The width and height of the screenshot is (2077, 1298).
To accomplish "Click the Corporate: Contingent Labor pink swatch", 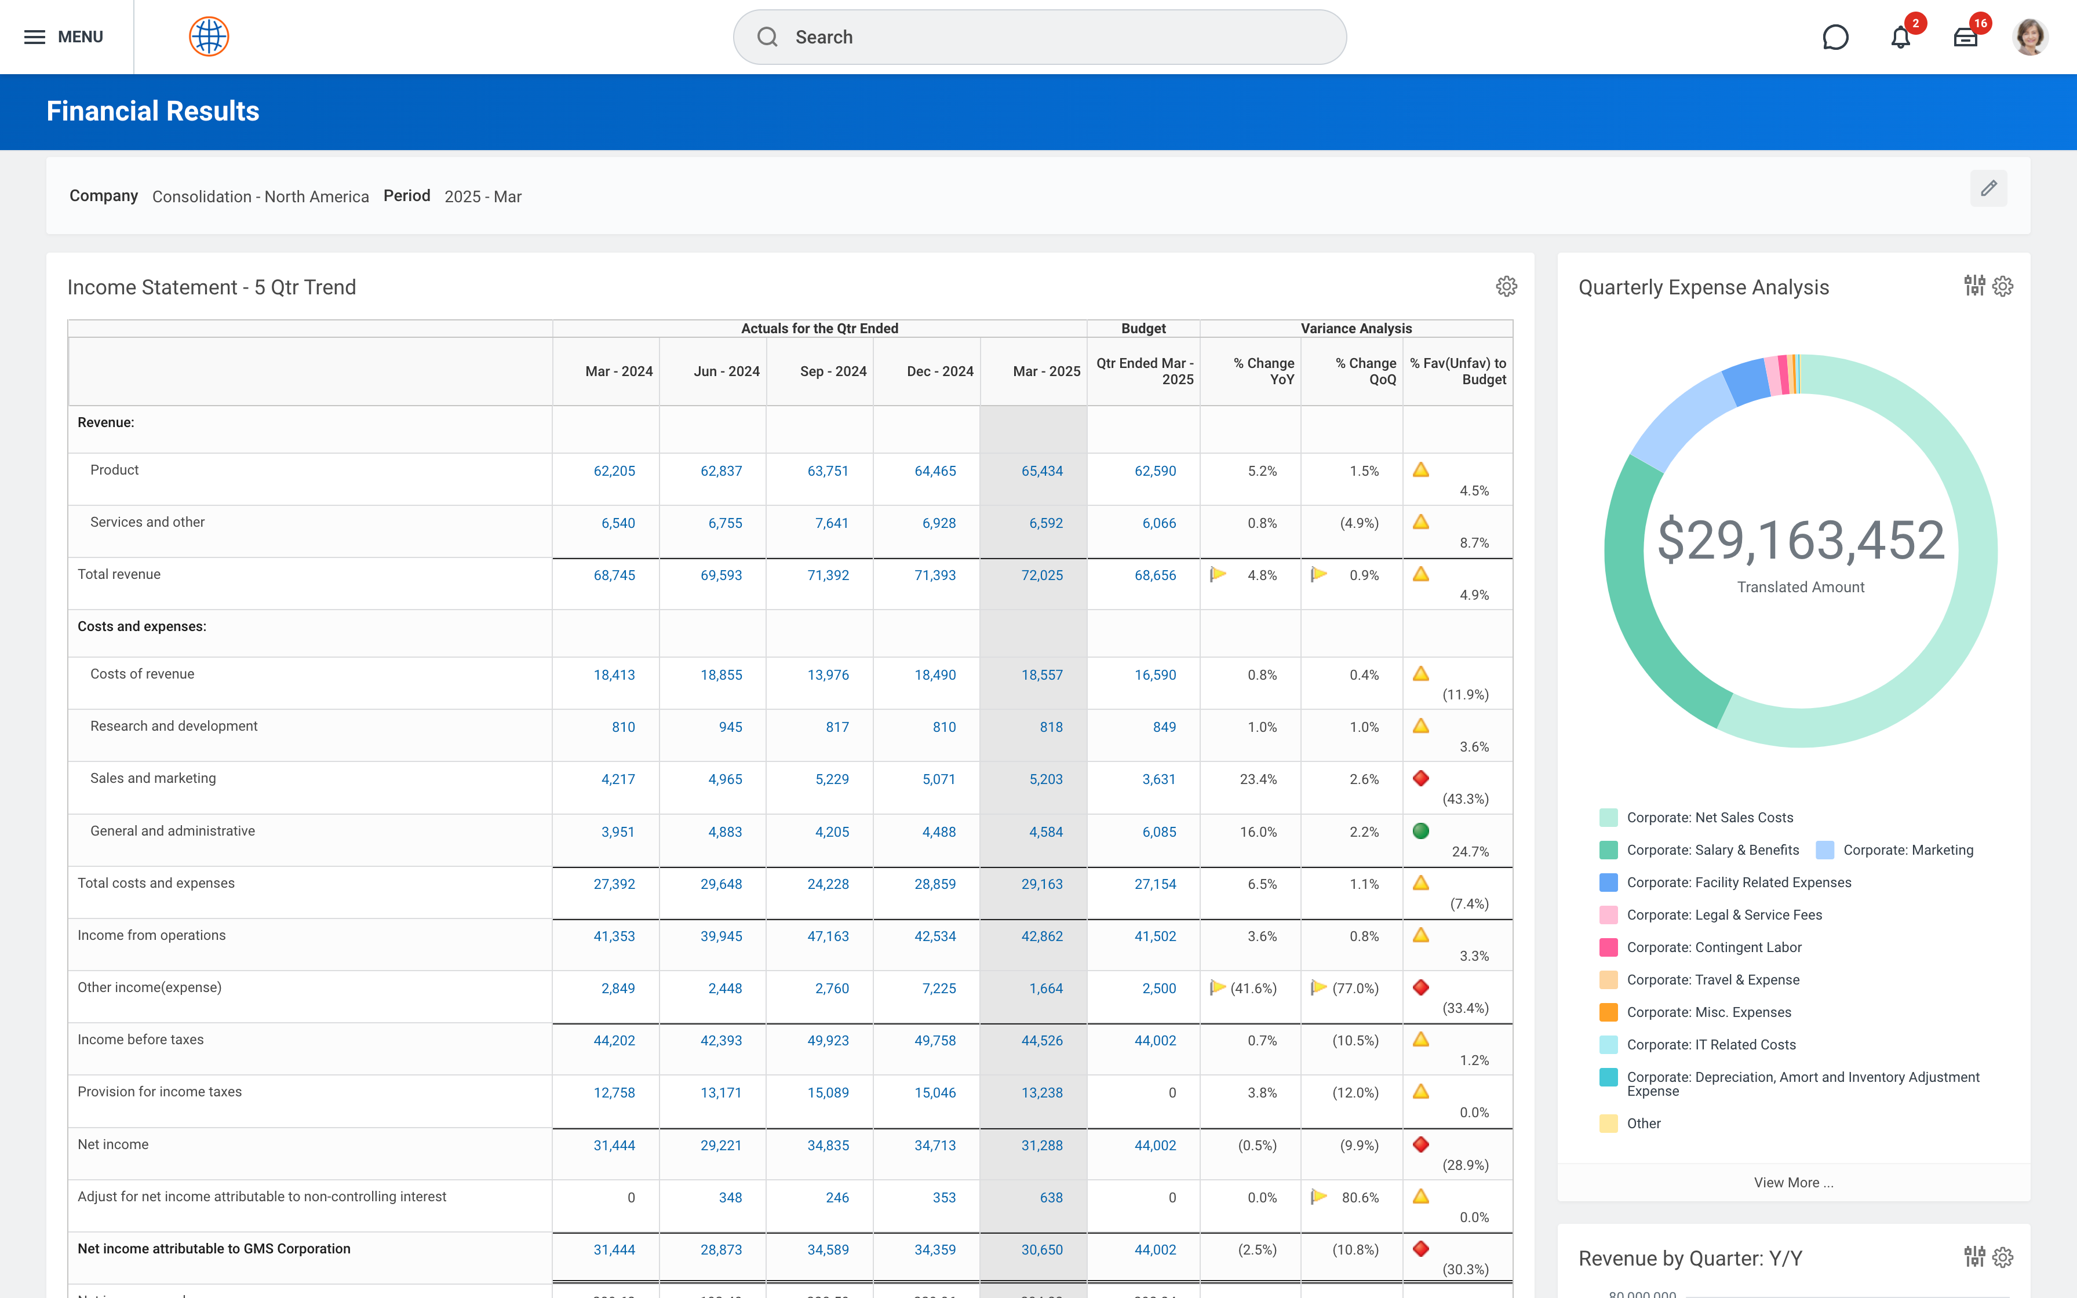I will (x=1608, y=947).
